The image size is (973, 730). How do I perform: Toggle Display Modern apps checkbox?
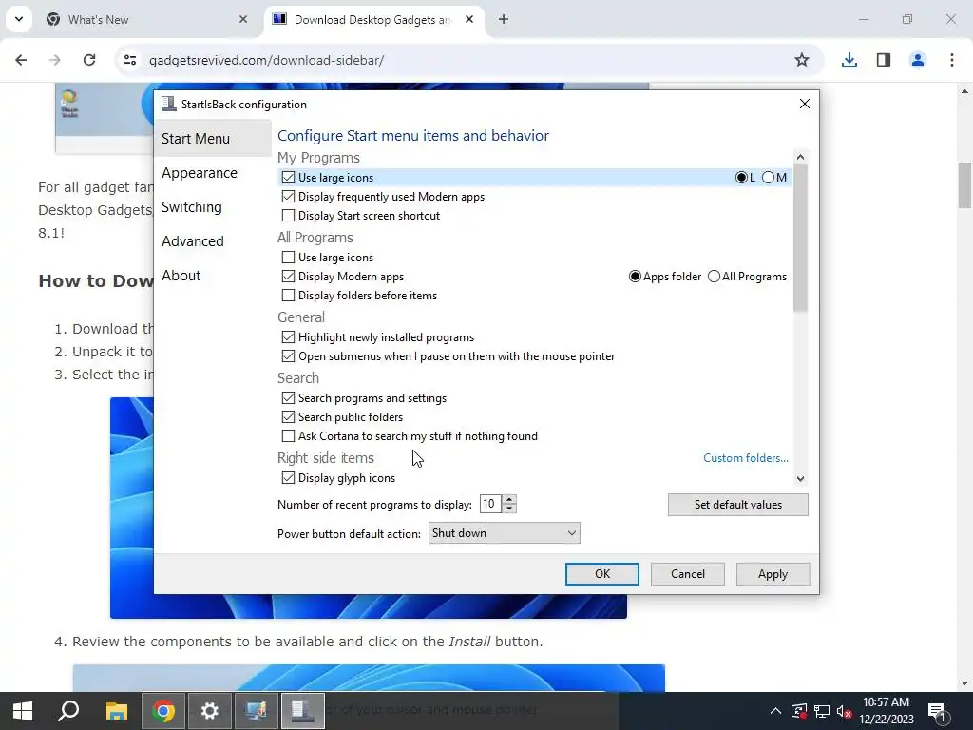pos(288,277)
